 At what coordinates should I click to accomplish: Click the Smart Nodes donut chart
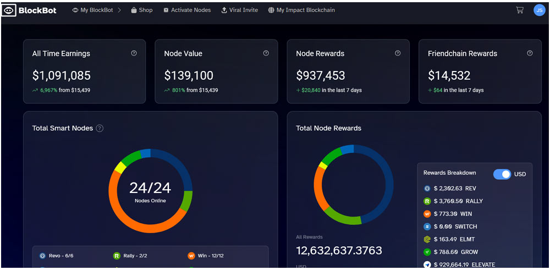(151, 191)
